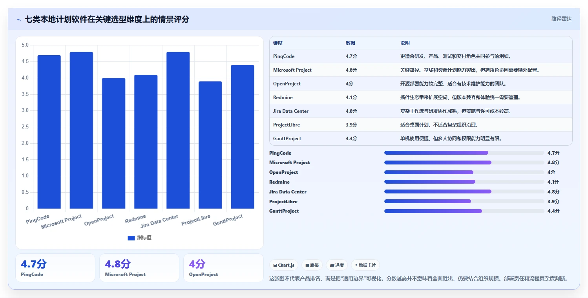This screenshot has height=298, width=588.
Task: Click the ProjectLibre label in the progress list
Action: 283,202
